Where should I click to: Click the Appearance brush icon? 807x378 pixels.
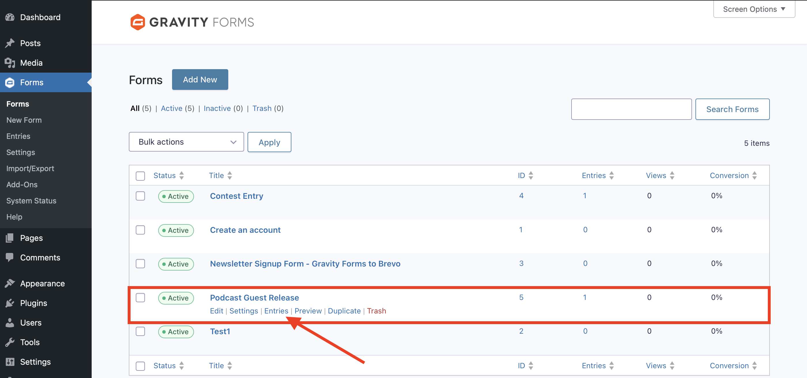coord(10,283)
